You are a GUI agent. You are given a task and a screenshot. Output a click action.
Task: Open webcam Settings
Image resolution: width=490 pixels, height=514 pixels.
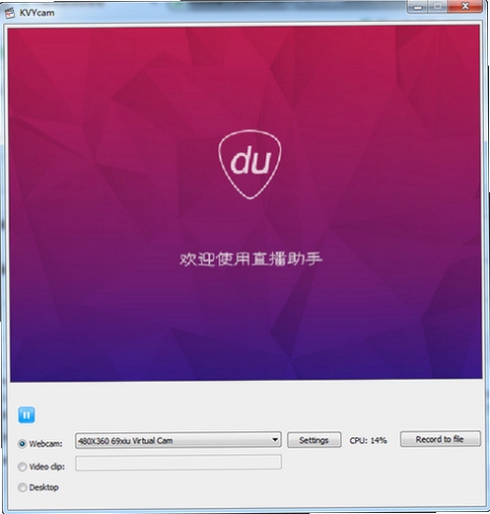[314, 440]
